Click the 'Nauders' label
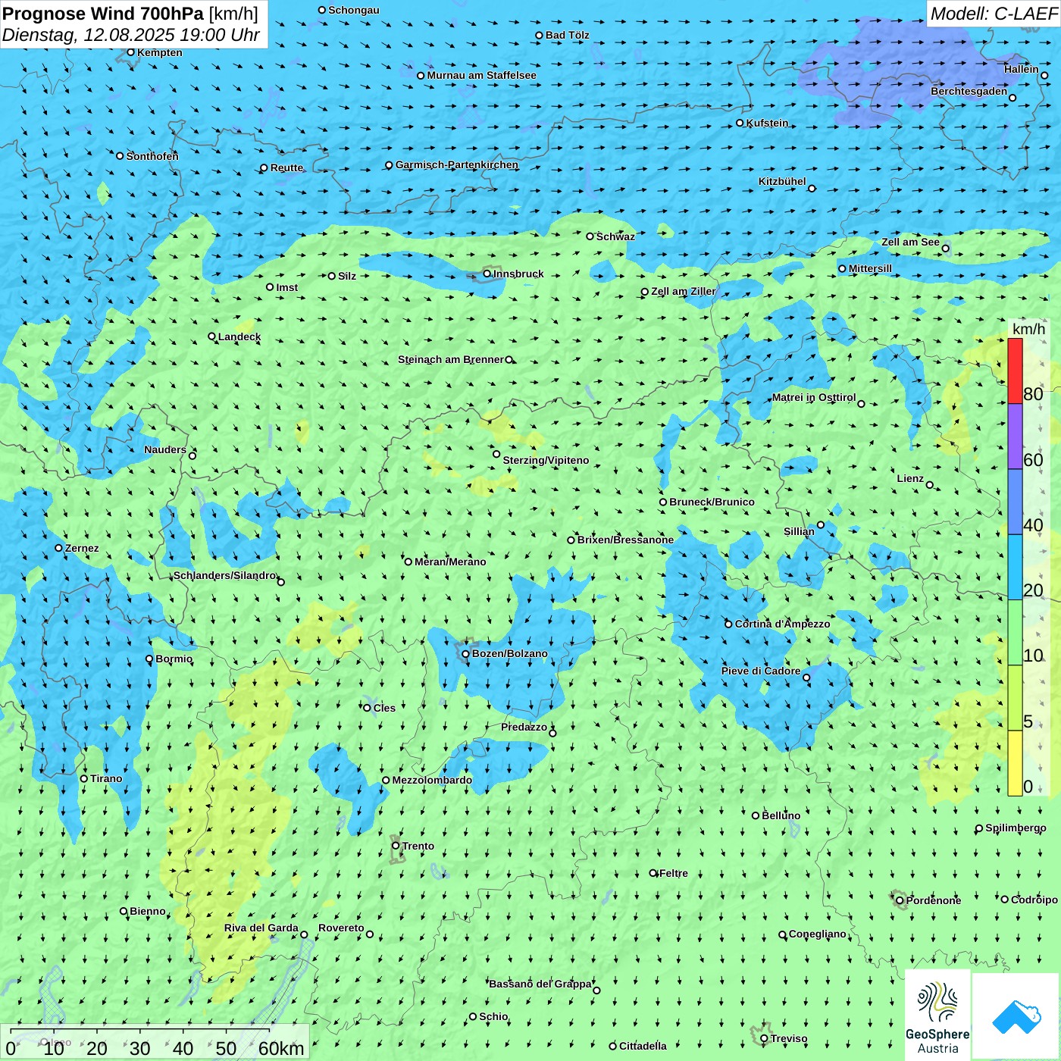The width and height of the screenshot is (1061, 1061). pyautogui.click(x=165, y=449)
